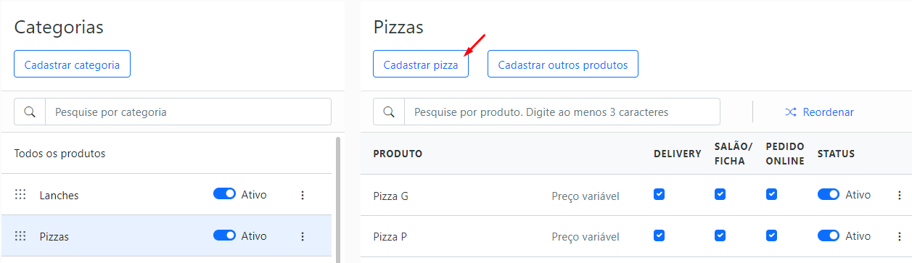
Task: Toggle the Lanches category Ativo switch
Action: [x=225, y=194]
